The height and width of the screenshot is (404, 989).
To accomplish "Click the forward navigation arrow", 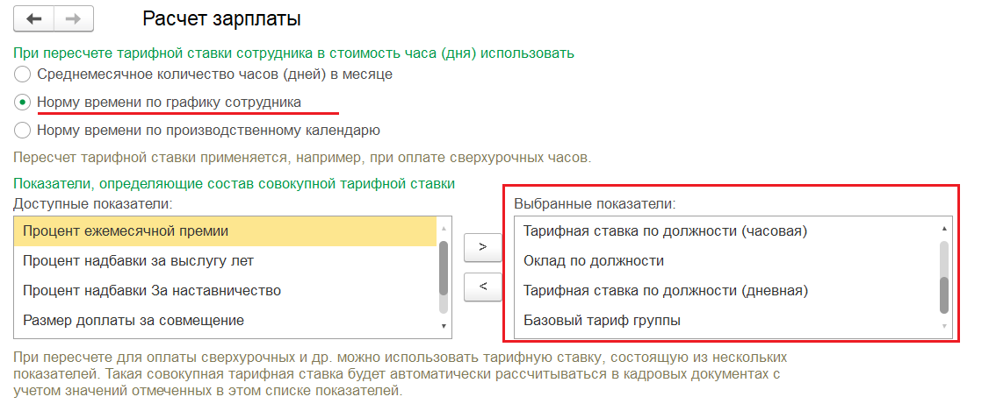I will point(74,18).
